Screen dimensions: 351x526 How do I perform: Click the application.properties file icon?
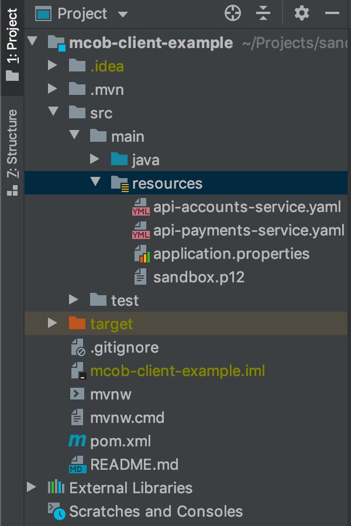142,254
